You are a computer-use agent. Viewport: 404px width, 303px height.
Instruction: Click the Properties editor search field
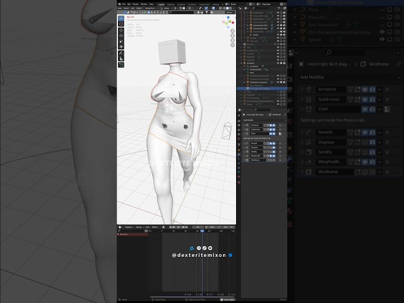pos(263,110)
